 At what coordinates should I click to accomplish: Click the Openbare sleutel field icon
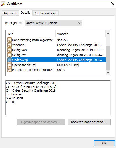9,65
